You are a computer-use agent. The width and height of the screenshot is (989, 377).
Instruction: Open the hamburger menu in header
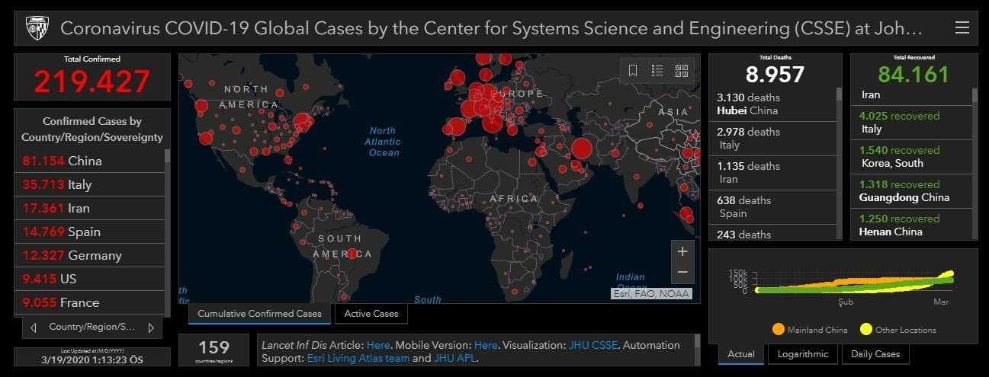(x=962, y=28)
